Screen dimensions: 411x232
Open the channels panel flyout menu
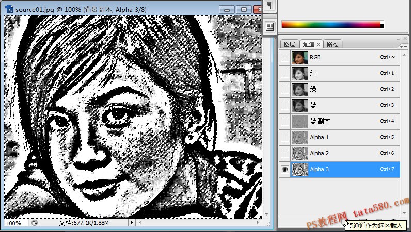click(x=404, y=46)
